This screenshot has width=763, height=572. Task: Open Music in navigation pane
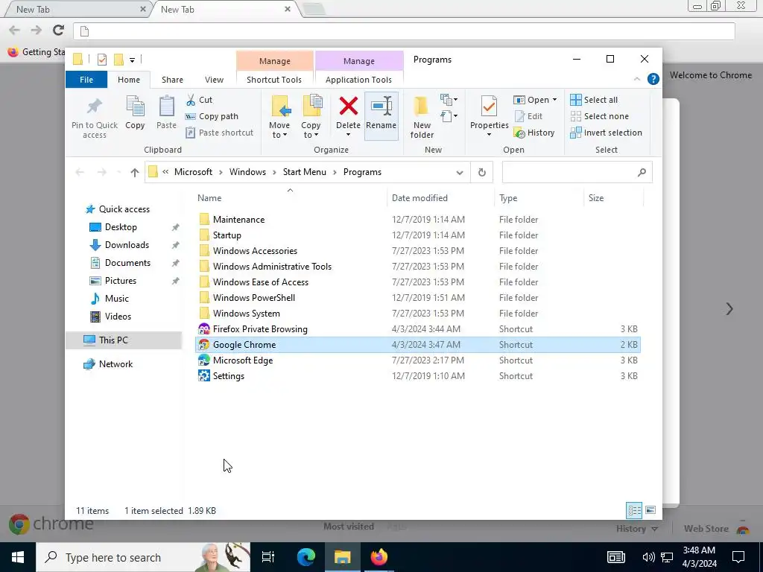116,299
